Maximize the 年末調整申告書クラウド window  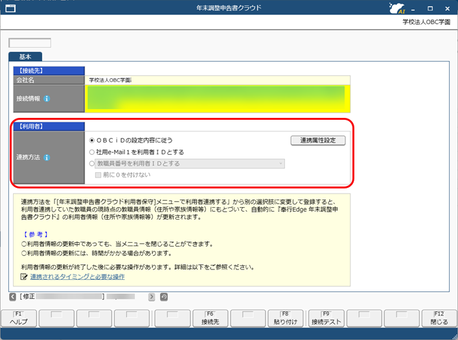click(x=430, y=9)
